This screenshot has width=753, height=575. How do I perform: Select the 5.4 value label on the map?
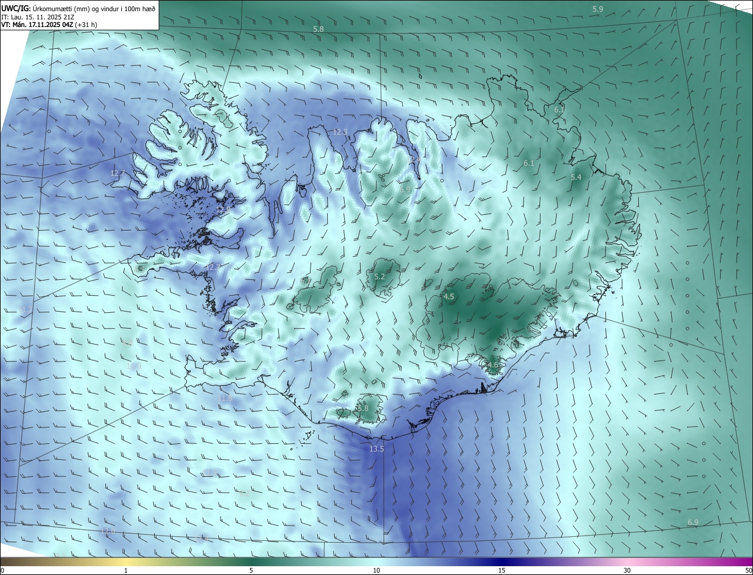point(577,177)
